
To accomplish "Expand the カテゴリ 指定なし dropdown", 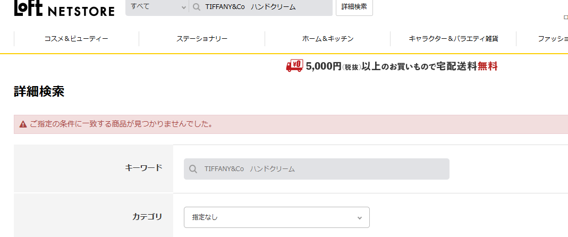I will (x=277, y=217).
